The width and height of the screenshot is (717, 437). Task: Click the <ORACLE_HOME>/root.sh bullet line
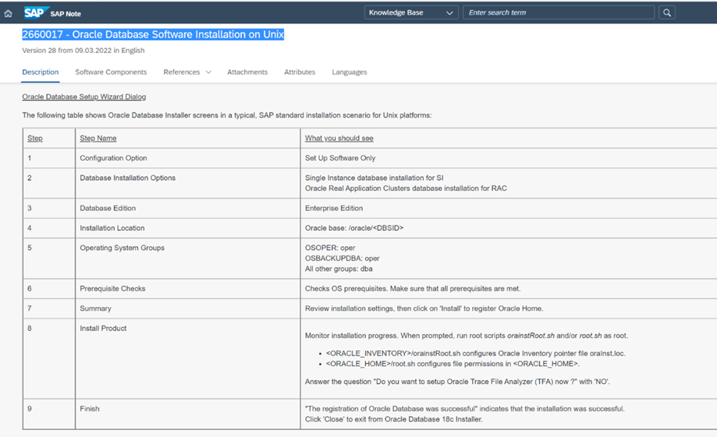(453, 364)
